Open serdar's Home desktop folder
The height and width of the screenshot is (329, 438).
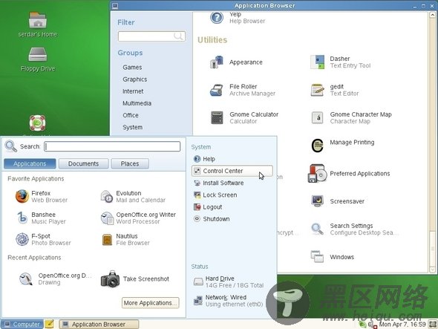pos(38,25)
